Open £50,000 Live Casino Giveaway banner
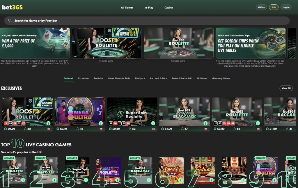Image resolution: width=298 pixels, height=188 pixels. pos(35,43)
